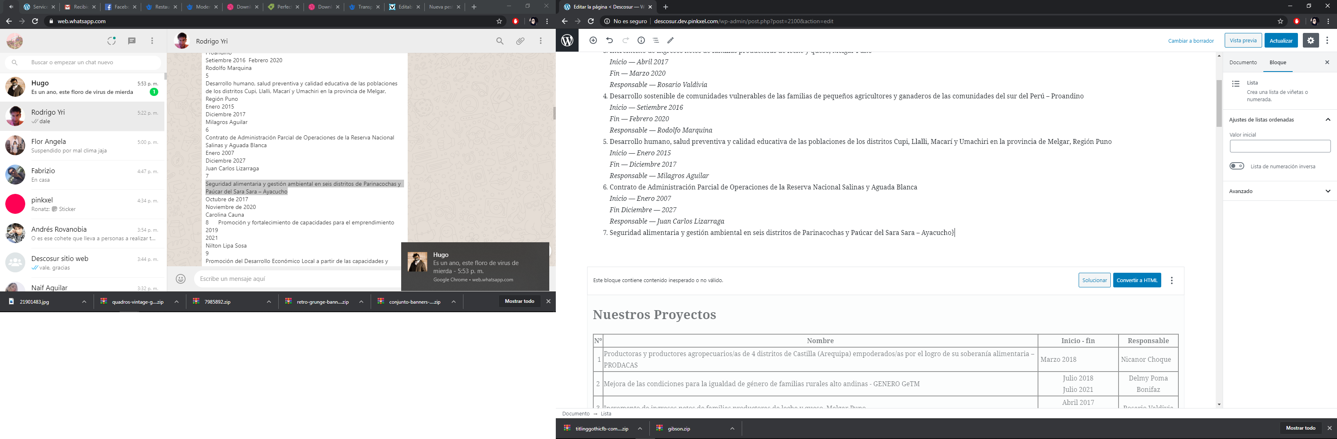The image size is (1337, 439).
Task: Click Mostrar todo in WhatsApp downloads bar
Action: [519, 301]
